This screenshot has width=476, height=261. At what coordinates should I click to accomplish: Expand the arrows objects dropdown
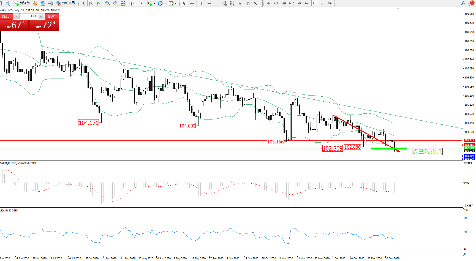click(260, 3)
